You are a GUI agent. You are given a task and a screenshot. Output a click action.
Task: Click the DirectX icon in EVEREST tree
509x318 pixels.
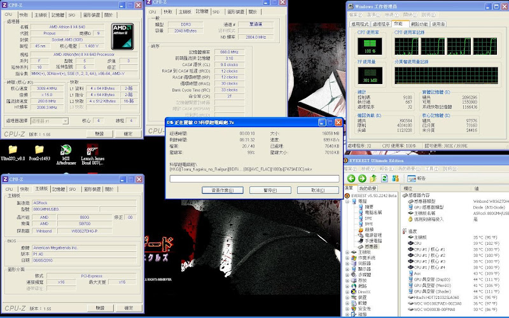click(354, 292)
